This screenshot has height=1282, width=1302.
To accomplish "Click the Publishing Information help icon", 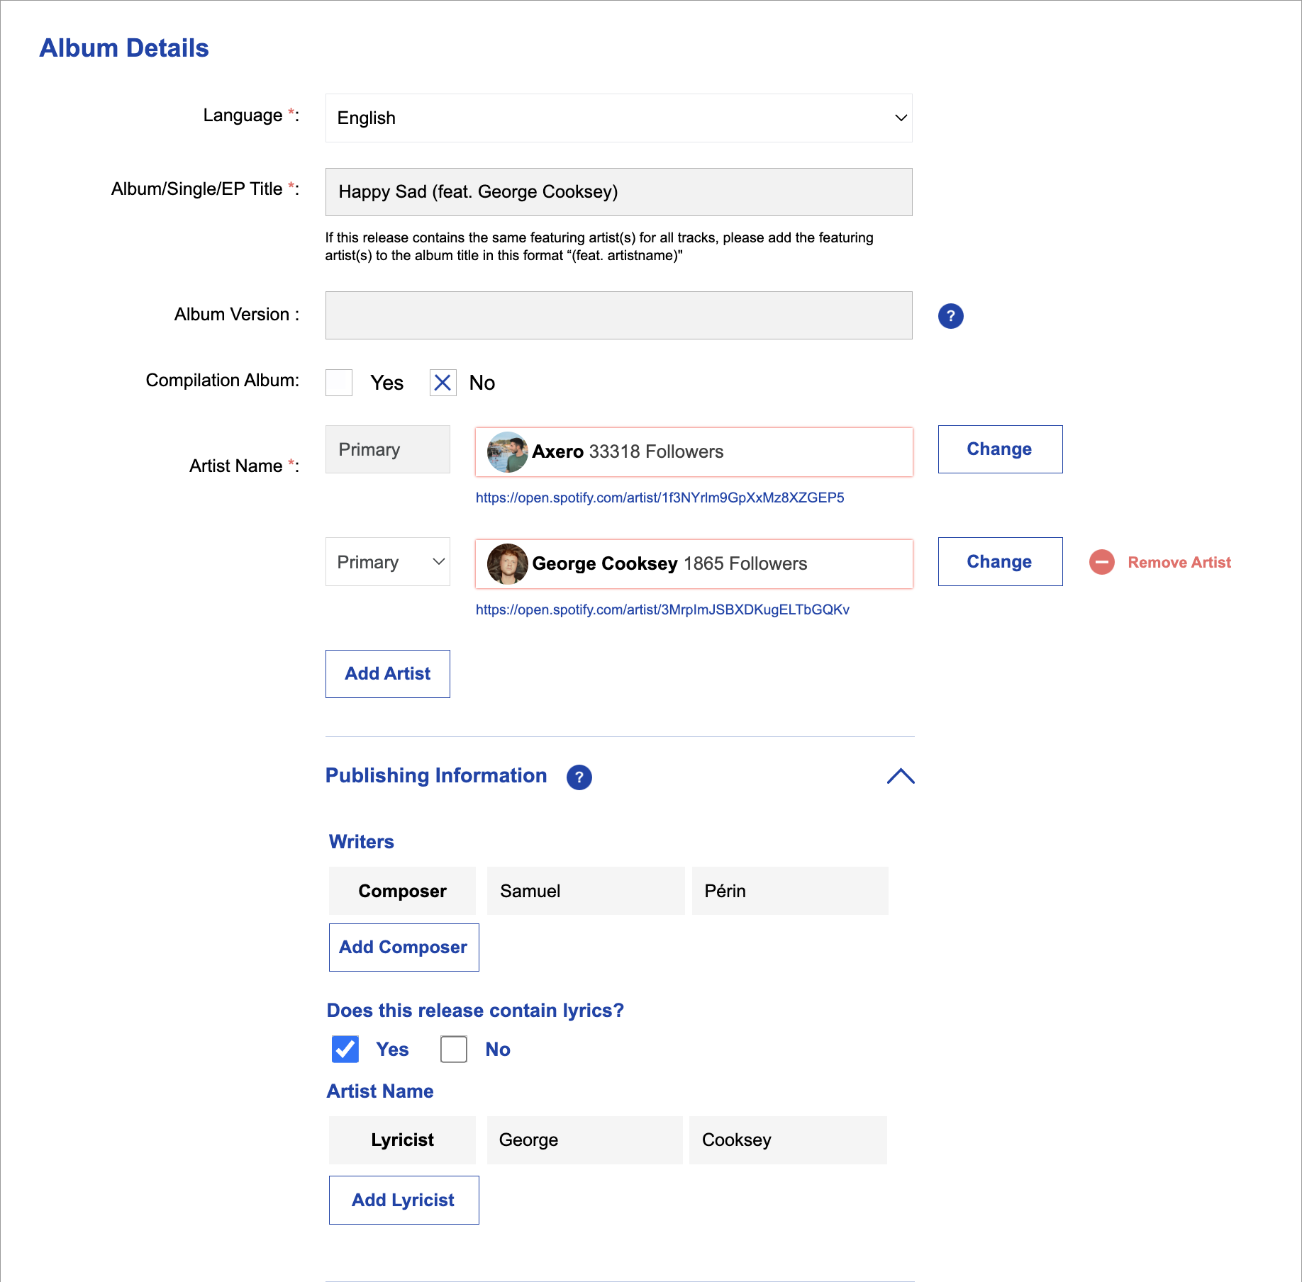I will tap(579, 777).
